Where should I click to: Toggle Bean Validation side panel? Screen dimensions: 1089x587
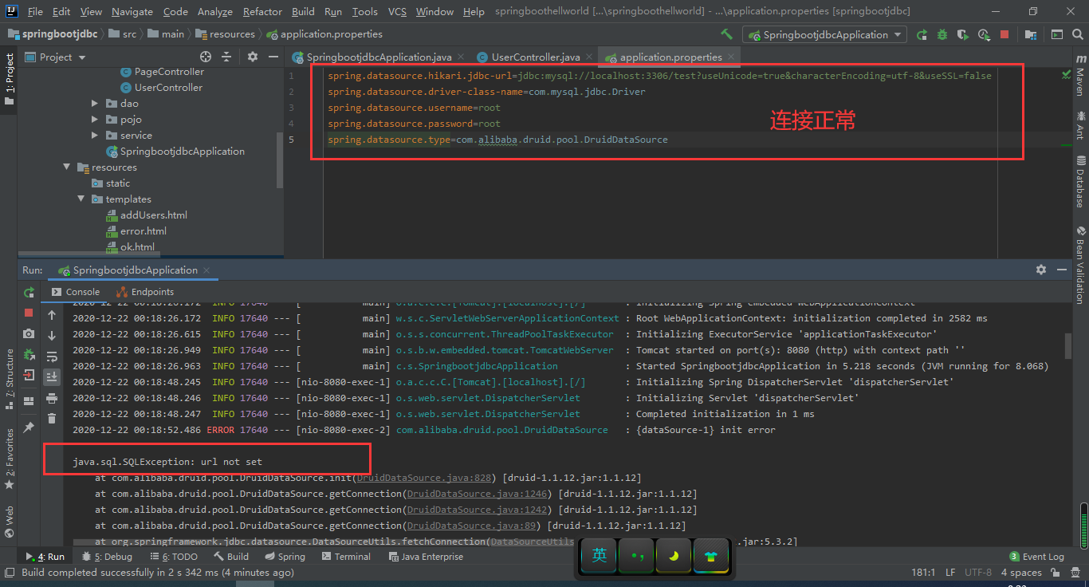pyautogui.click(x=1080, y=264)
